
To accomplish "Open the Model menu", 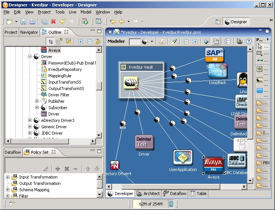I will pyautogui.click(x=86, y=12).
